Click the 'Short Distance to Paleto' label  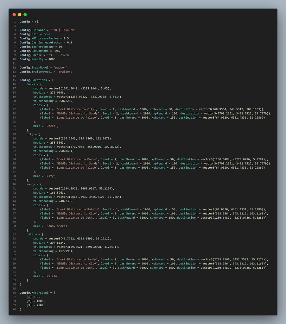coord(78,209)
